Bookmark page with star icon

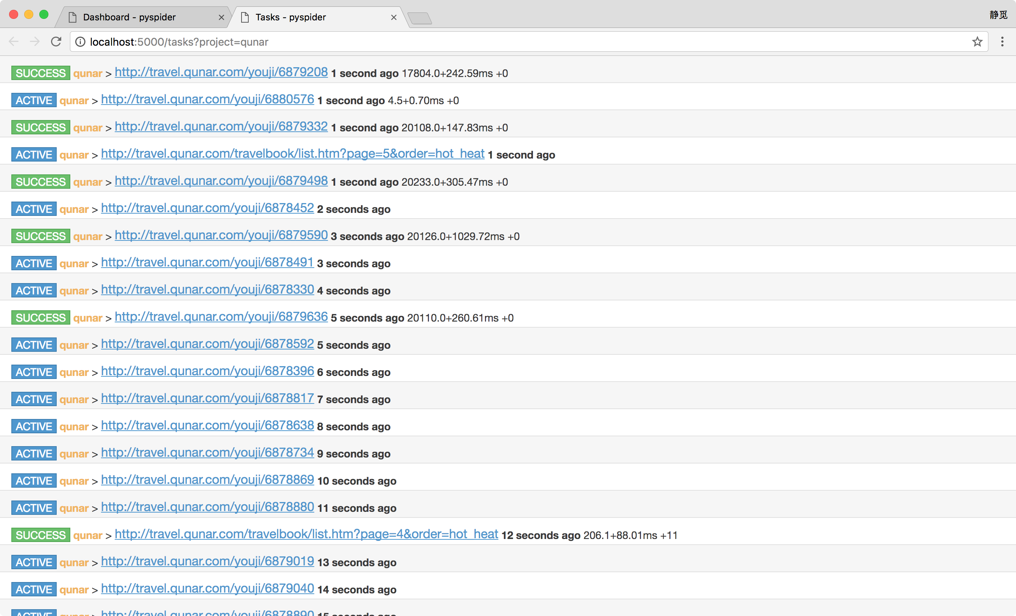[x=977, y=42]
